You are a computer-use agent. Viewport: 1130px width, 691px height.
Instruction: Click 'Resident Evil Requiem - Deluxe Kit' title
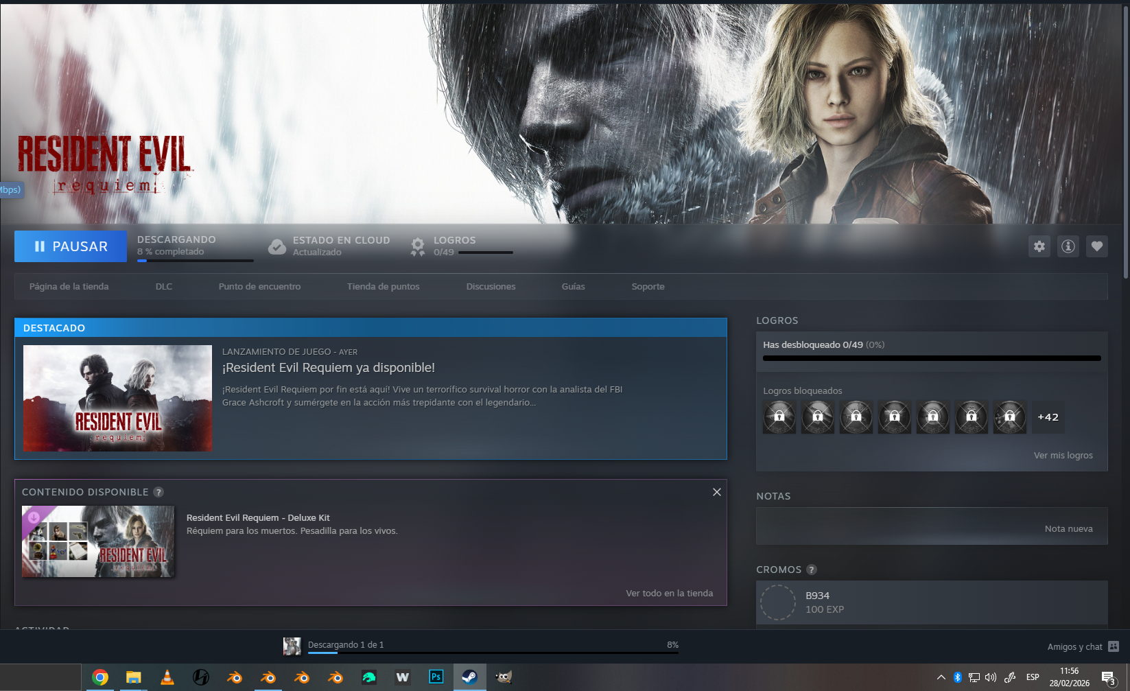[x=258, y=518]
